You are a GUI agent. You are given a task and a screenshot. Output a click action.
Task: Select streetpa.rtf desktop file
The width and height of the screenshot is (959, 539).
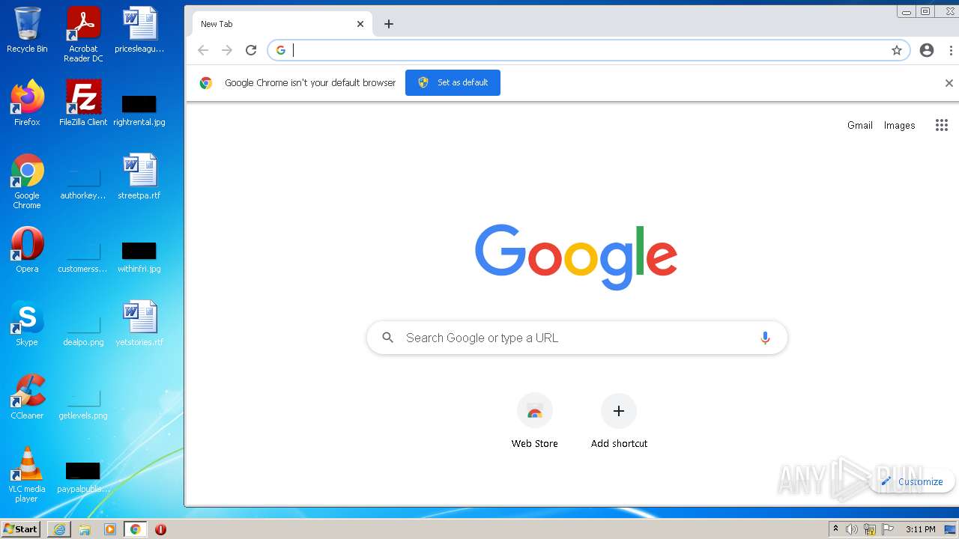(x=139, y=177)
